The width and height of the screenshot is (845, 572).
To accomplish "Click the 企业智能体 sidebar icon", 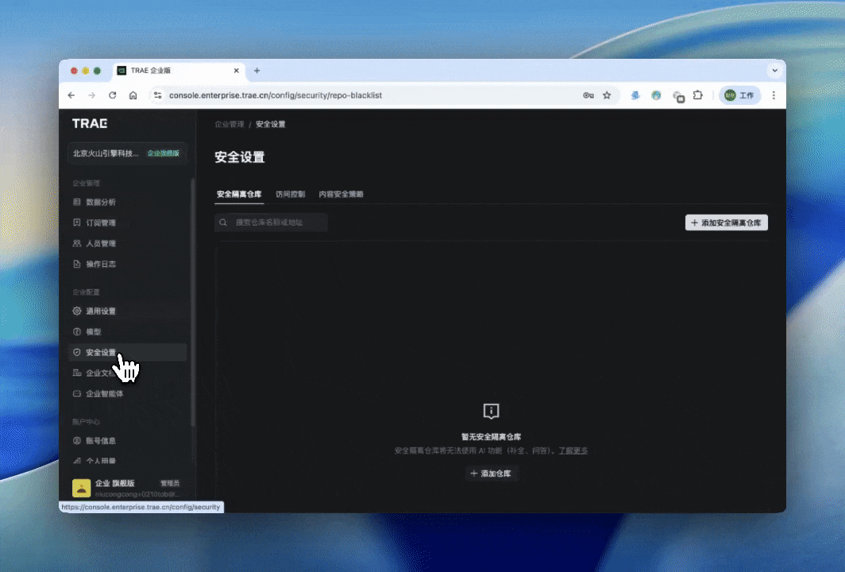I will coord(77,394).
